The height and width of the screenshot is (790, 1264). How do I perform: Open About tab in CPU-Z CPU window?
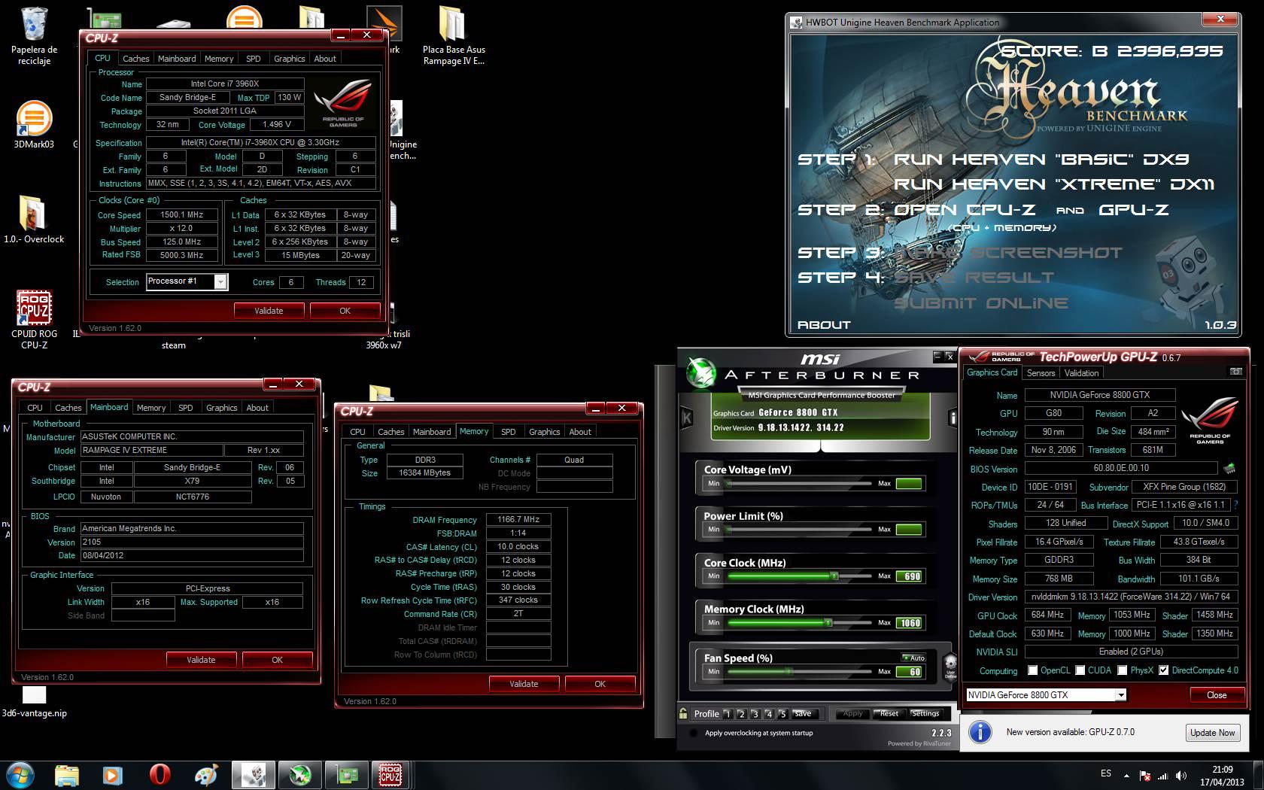(x=325, y=58)
